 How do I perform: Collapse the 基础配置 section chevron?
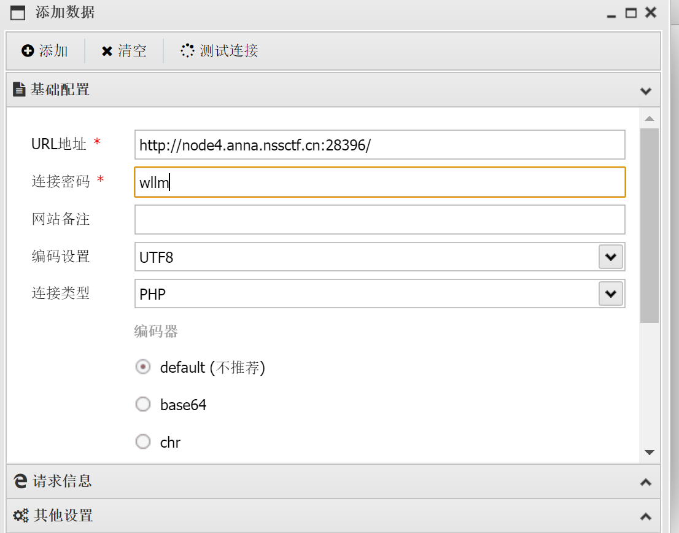click(646, 91)
